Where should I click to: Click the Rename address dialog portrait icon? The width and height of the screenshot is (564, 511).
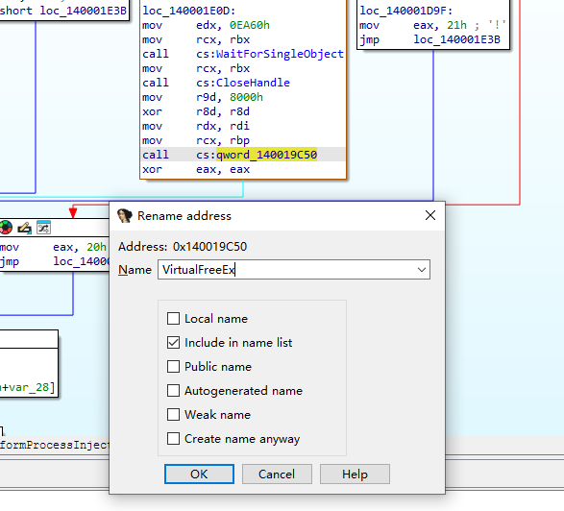(125, 216)
